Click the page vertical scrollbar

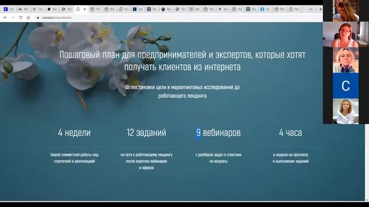click(367, 162)
